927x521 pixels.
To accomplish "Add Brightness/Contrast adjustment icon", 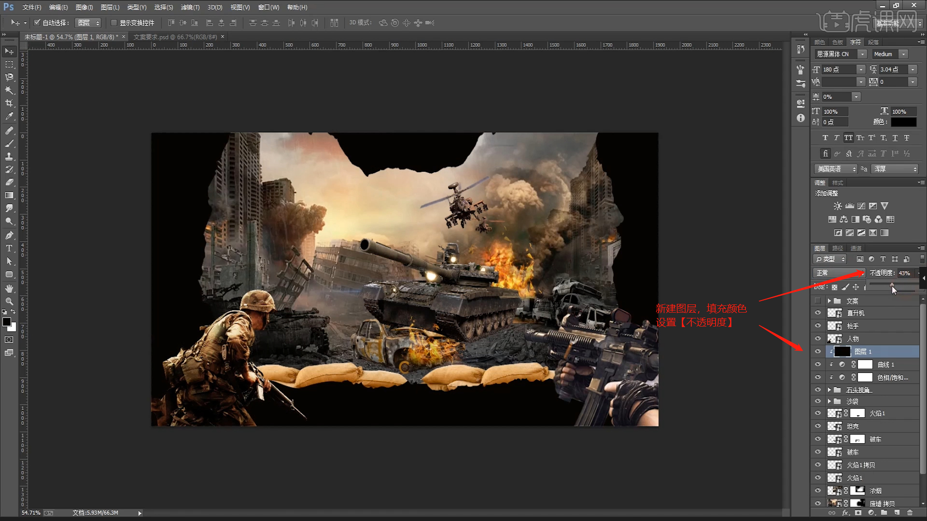I will click(838, 206).
